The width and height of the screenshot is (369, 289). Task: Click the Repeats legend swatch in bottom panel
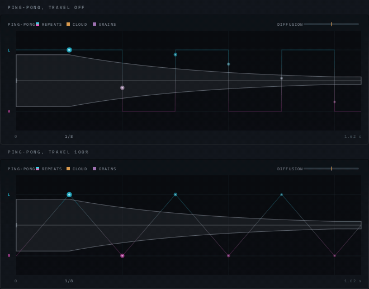(x=37, y=169)
